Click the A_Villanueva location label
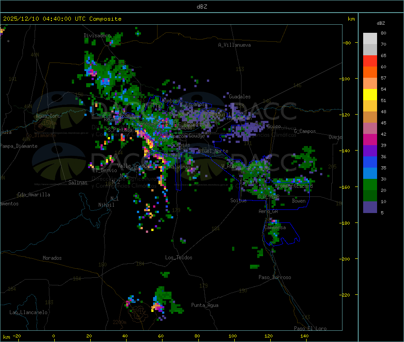404x342 pixels. [234, 45]
